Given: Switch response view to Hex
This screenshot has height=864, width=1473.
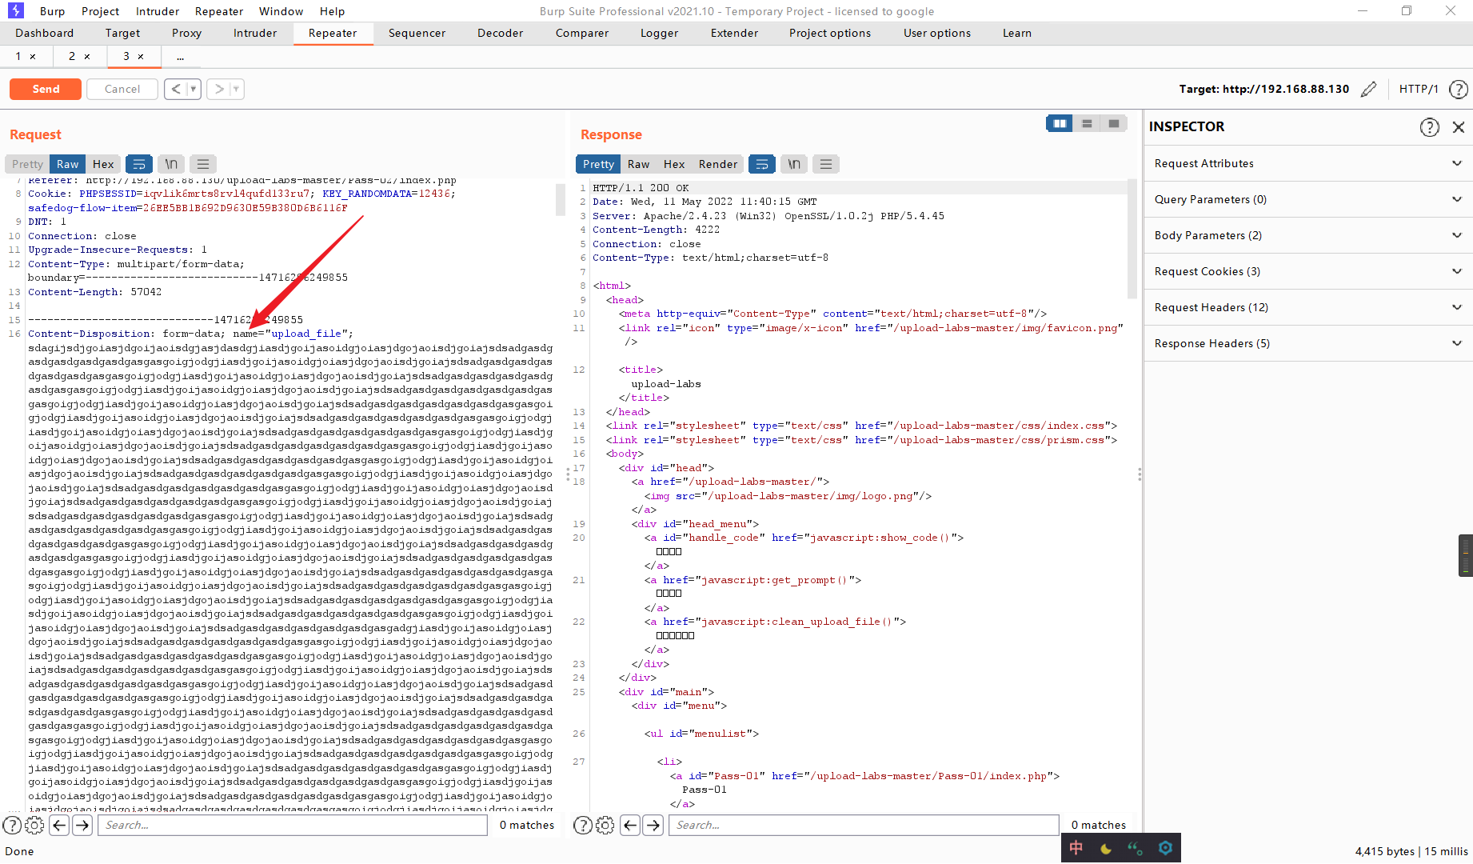Looking at the screenshot, I should 674,164.
